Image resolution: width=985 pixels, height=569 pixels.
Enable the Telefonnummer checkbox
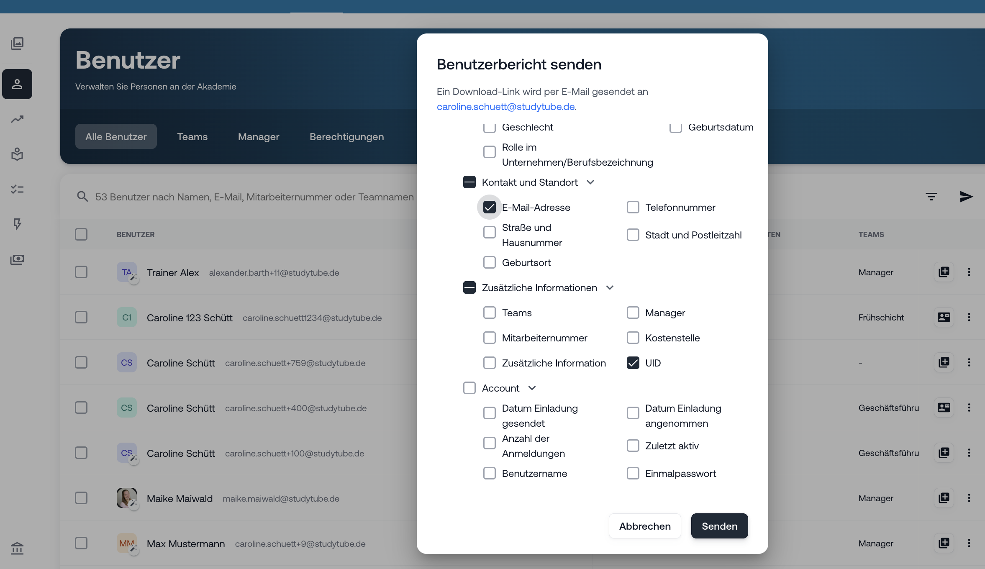pos(633,208)
